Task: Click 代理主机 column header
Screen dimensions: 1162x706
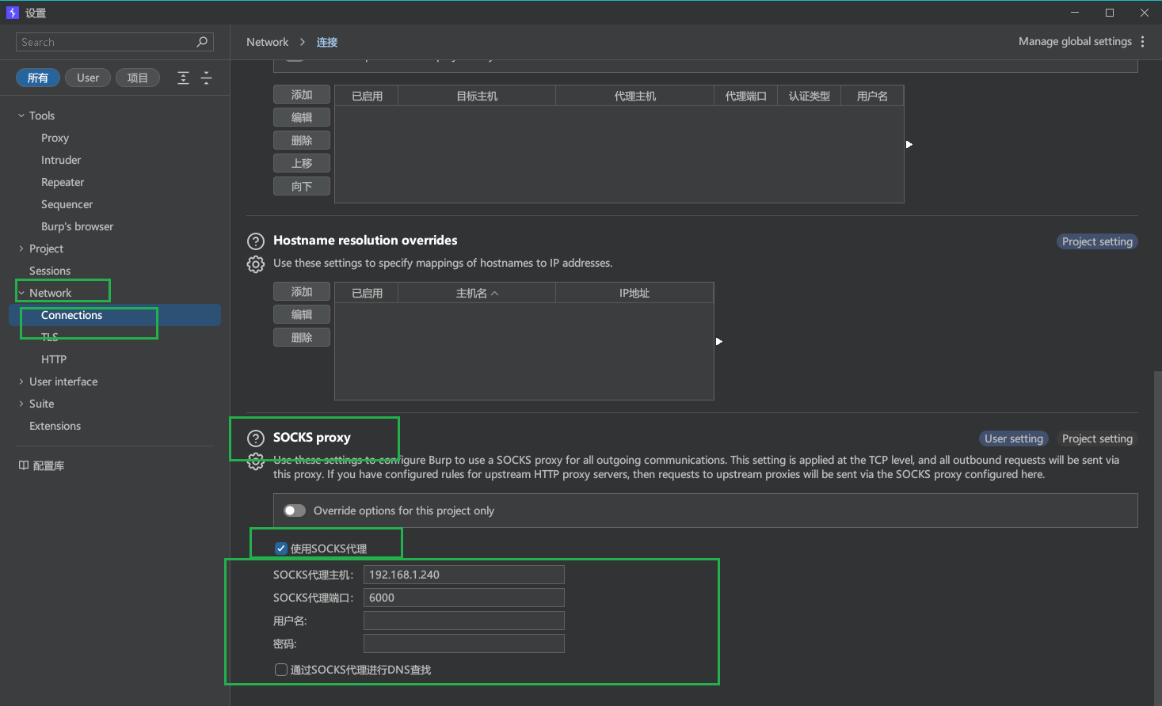Action: coord(635,96)
